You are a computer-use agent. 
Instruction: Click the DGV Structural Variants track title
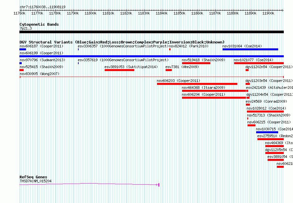click(x=122, y=42)
